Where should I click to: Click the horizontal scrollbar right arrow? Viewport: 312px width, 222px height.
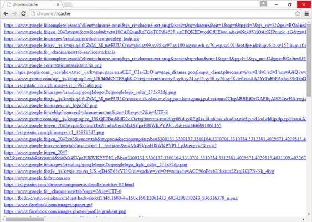304,219
